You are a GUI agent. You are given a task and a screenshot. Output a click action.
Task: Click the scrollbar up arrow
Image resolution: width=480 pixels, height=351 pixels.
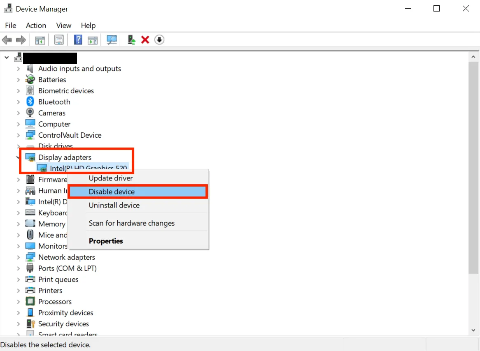[x=473, y=57]
